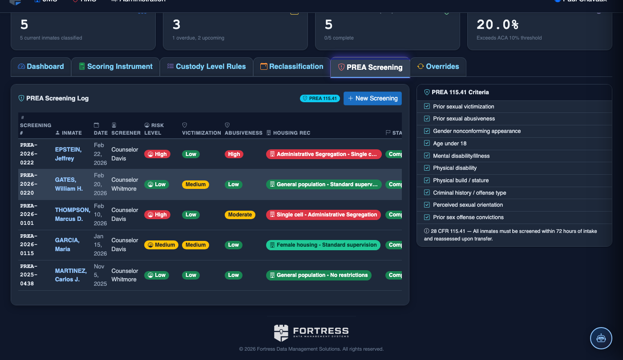This screenshot has width=623, height=360.
Task: Uncheck the Mental disability/illness checkbox
Action: tap(427, 156)
